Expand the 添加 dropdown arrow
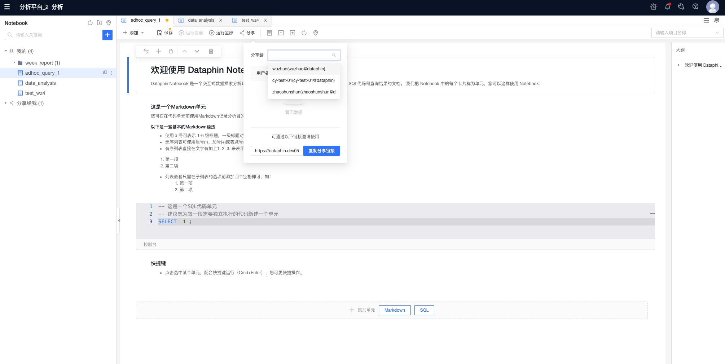 pyautogui.click(x=143, y=32)
